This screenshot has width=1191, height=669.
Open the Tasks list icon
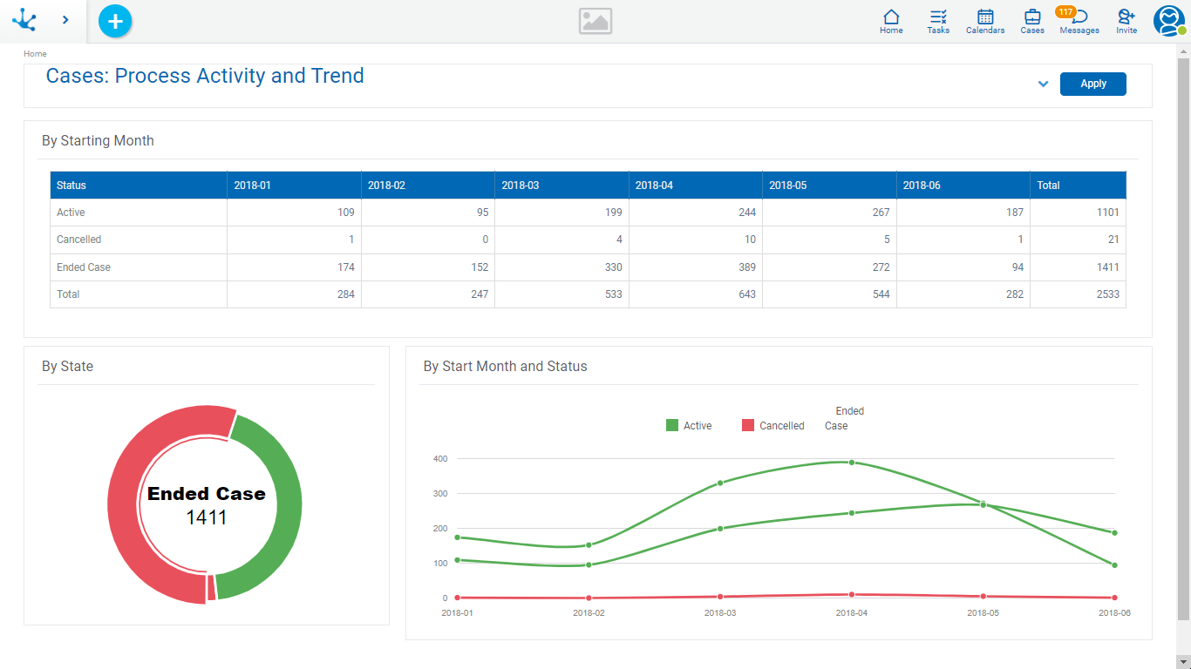[938, 21]
